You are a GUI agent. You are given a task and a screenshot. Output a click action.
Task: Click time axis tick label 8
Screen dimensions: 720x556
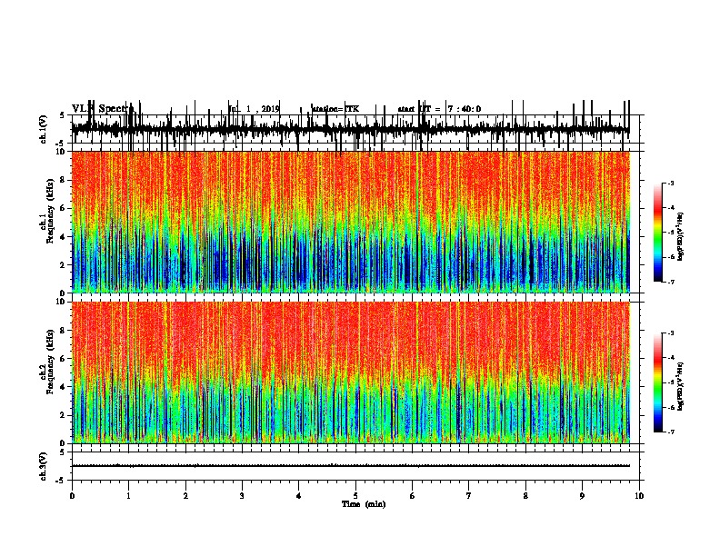(525, 496)
